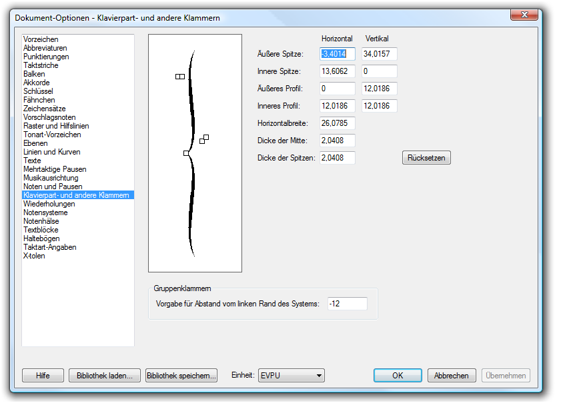The height and width of the screenshot is (407, 561).
Task: Click the Äußere Spitze vertical field
Action: tap(380, 53)
